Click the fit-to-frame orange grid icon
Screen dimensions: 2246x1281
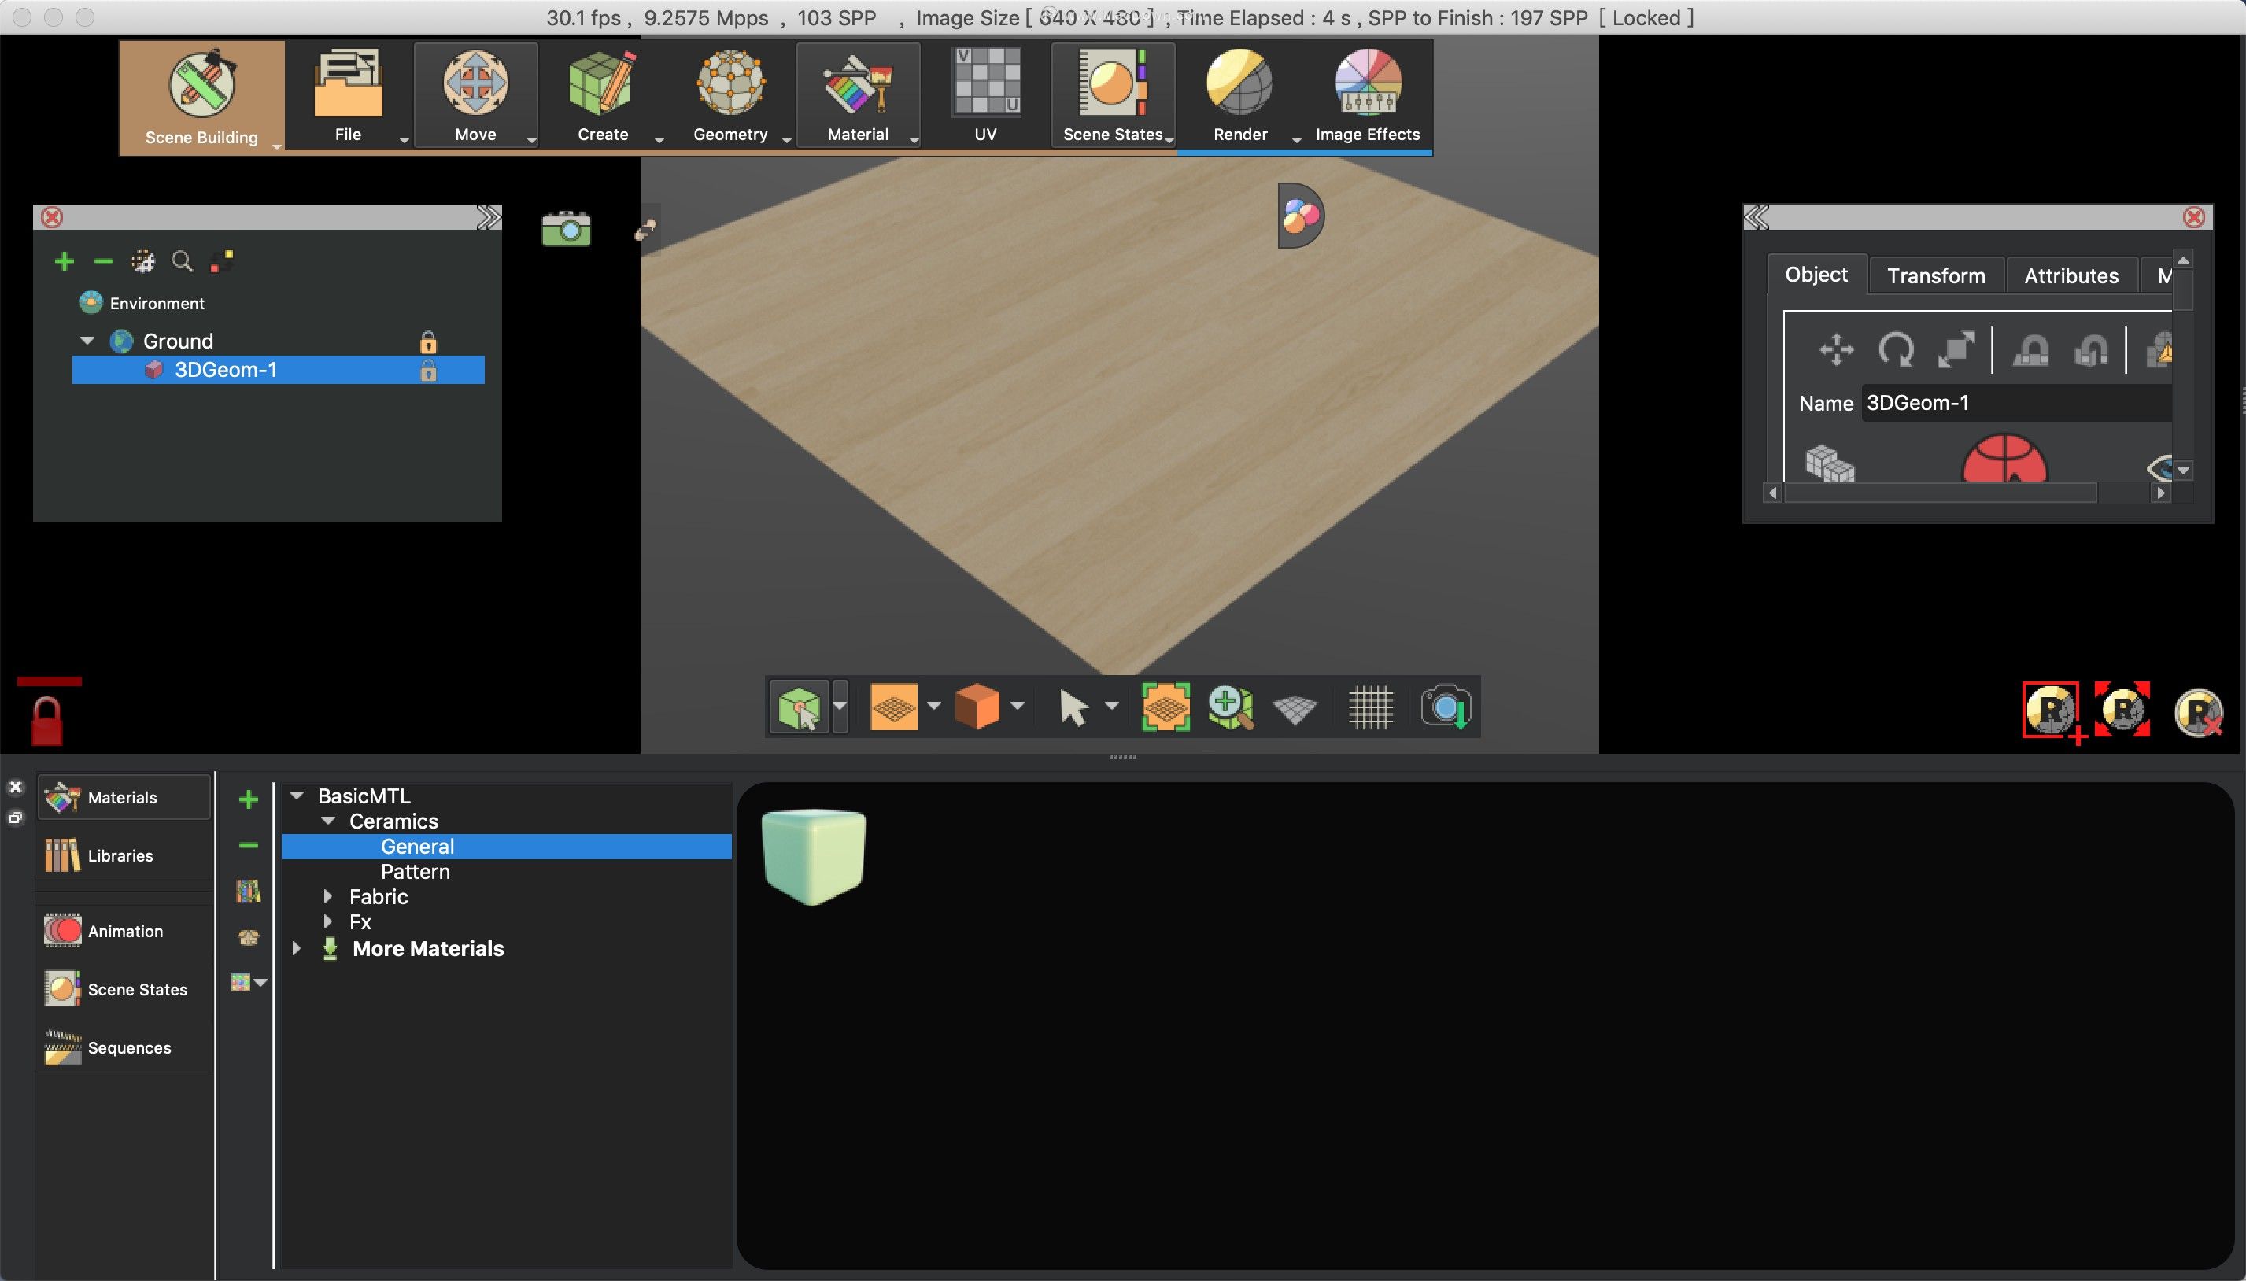tap(1165, 707)
